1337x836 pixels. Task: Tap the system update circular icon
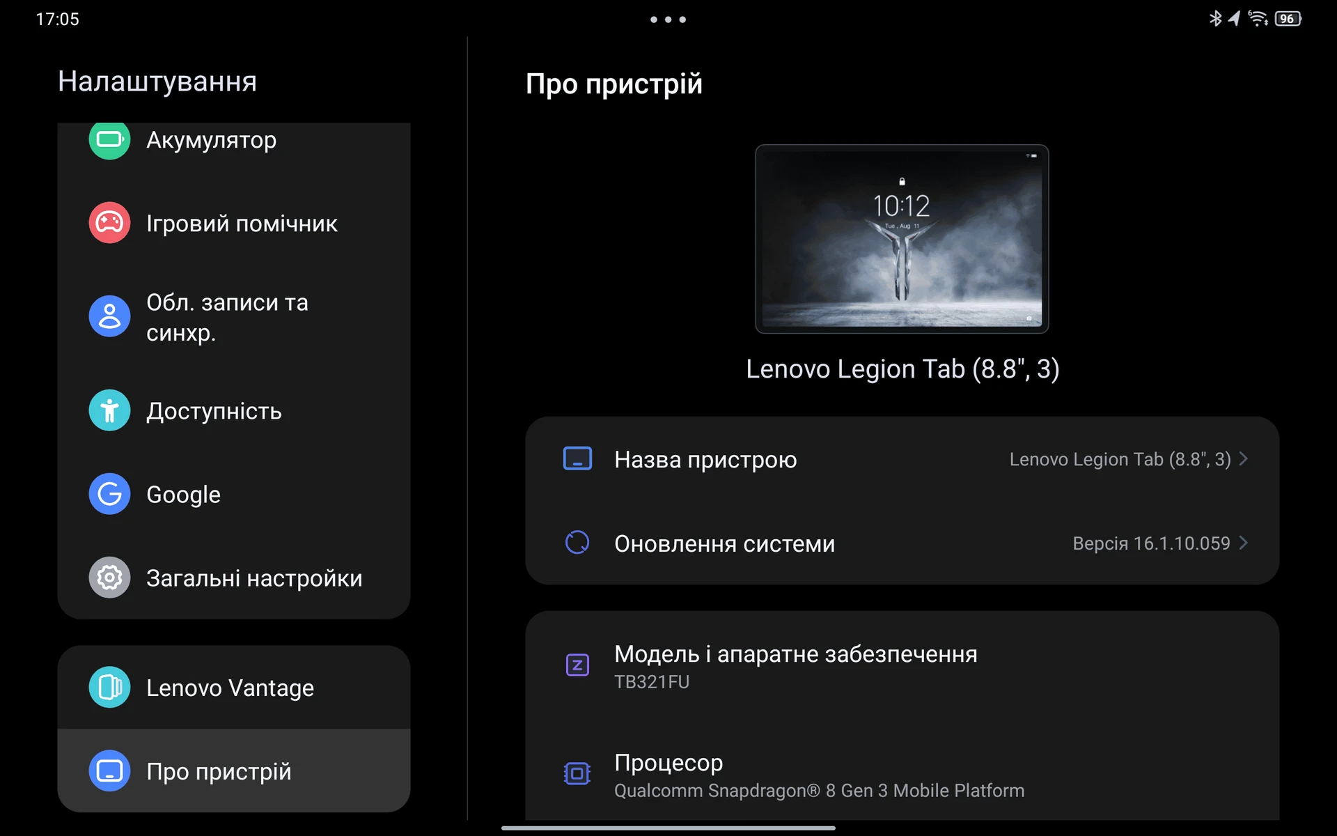tap(577, 543)
